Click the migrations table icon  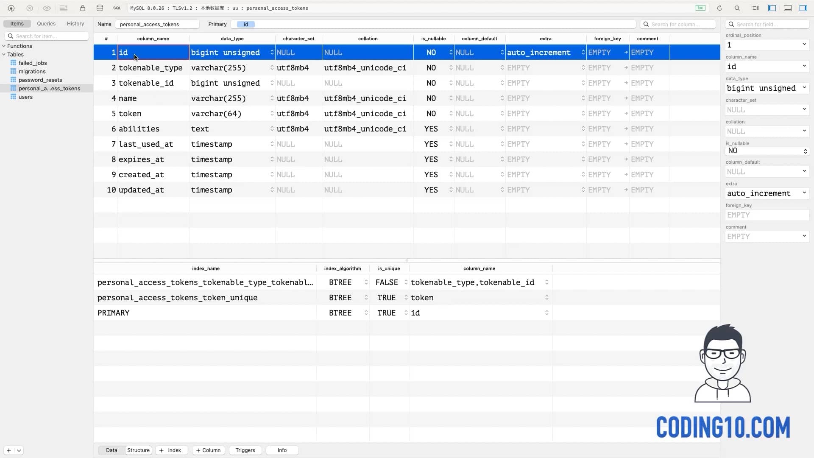click(x=13, y=71)
